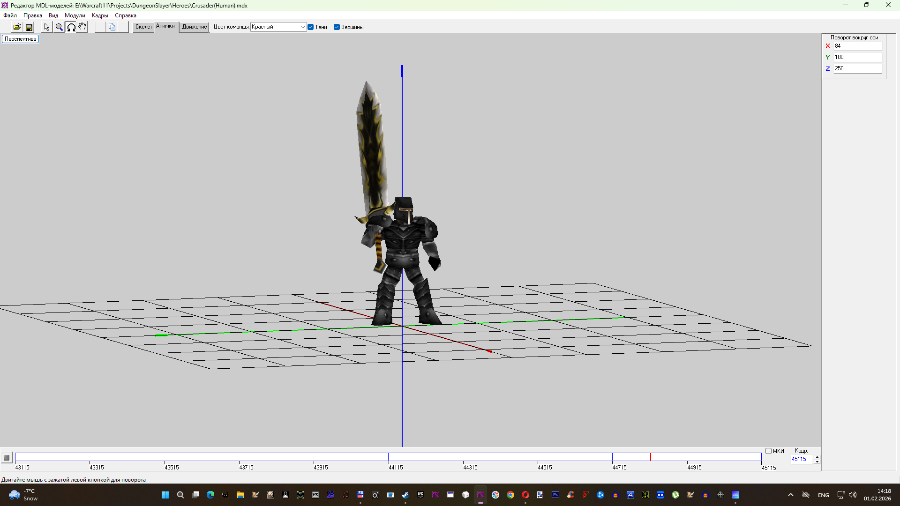Open the weather widget showing Snow

click(x=23, y=495)
